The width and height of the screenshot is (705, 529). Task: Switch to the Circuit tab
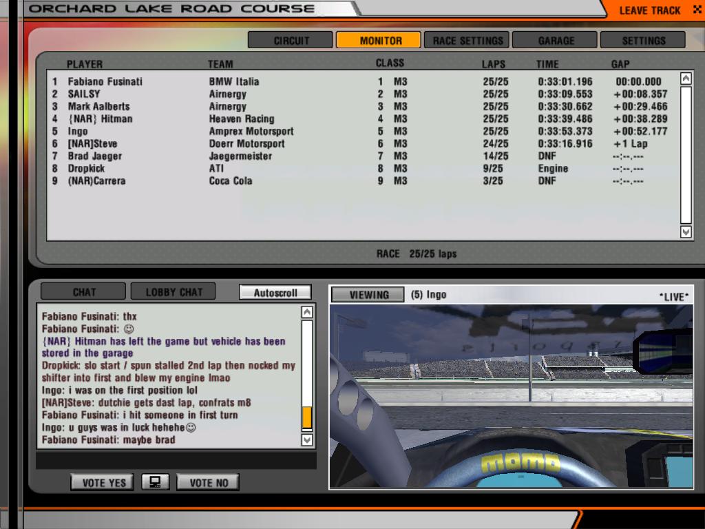(x=291, y=41)
